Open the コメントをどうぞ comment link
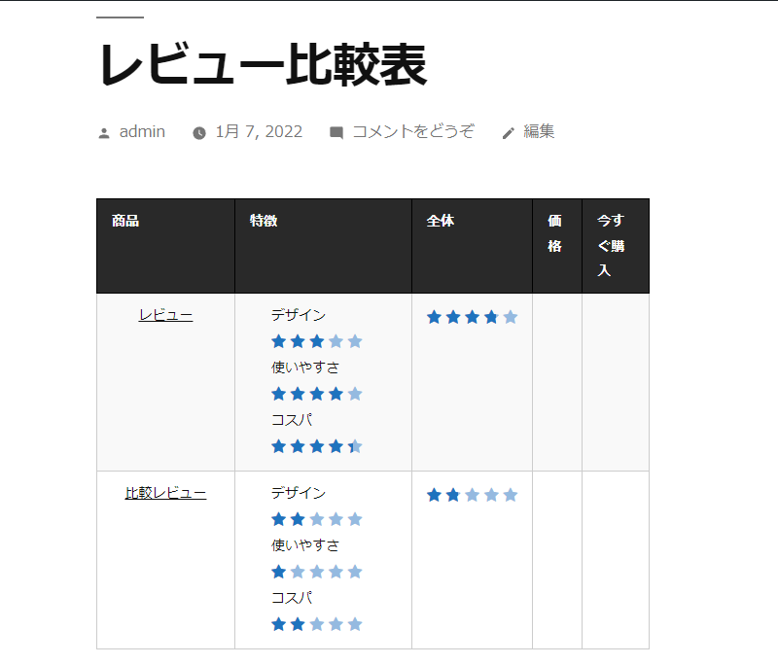Viewport: 778px width, 665px height. [x=413, y=131]
